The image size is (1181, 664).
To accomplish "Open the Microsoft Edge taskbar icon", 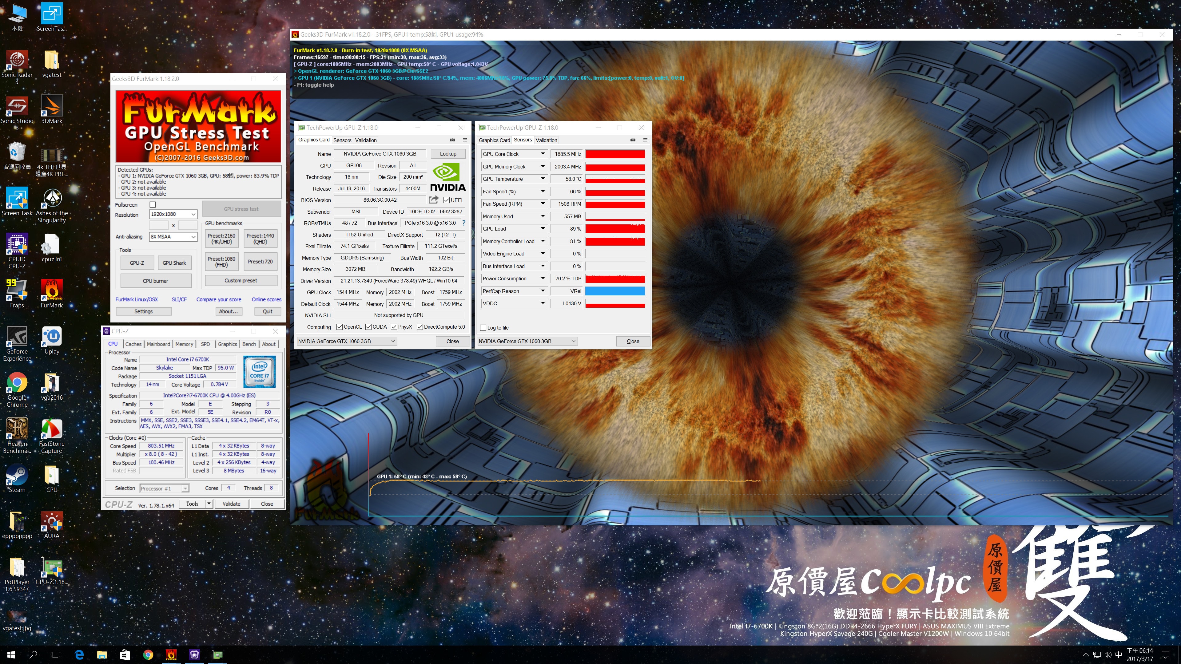I will (x=79, y=654).
